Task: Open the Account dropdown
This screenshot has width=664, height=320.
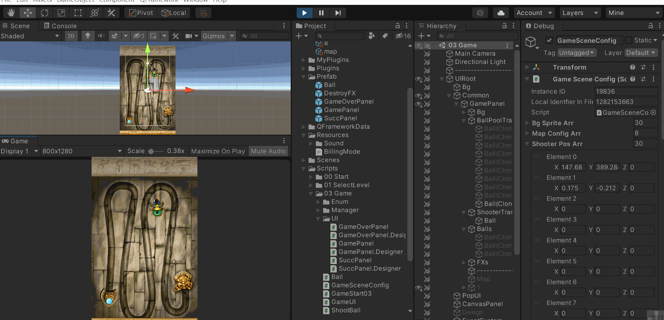Action: point(534,13)
